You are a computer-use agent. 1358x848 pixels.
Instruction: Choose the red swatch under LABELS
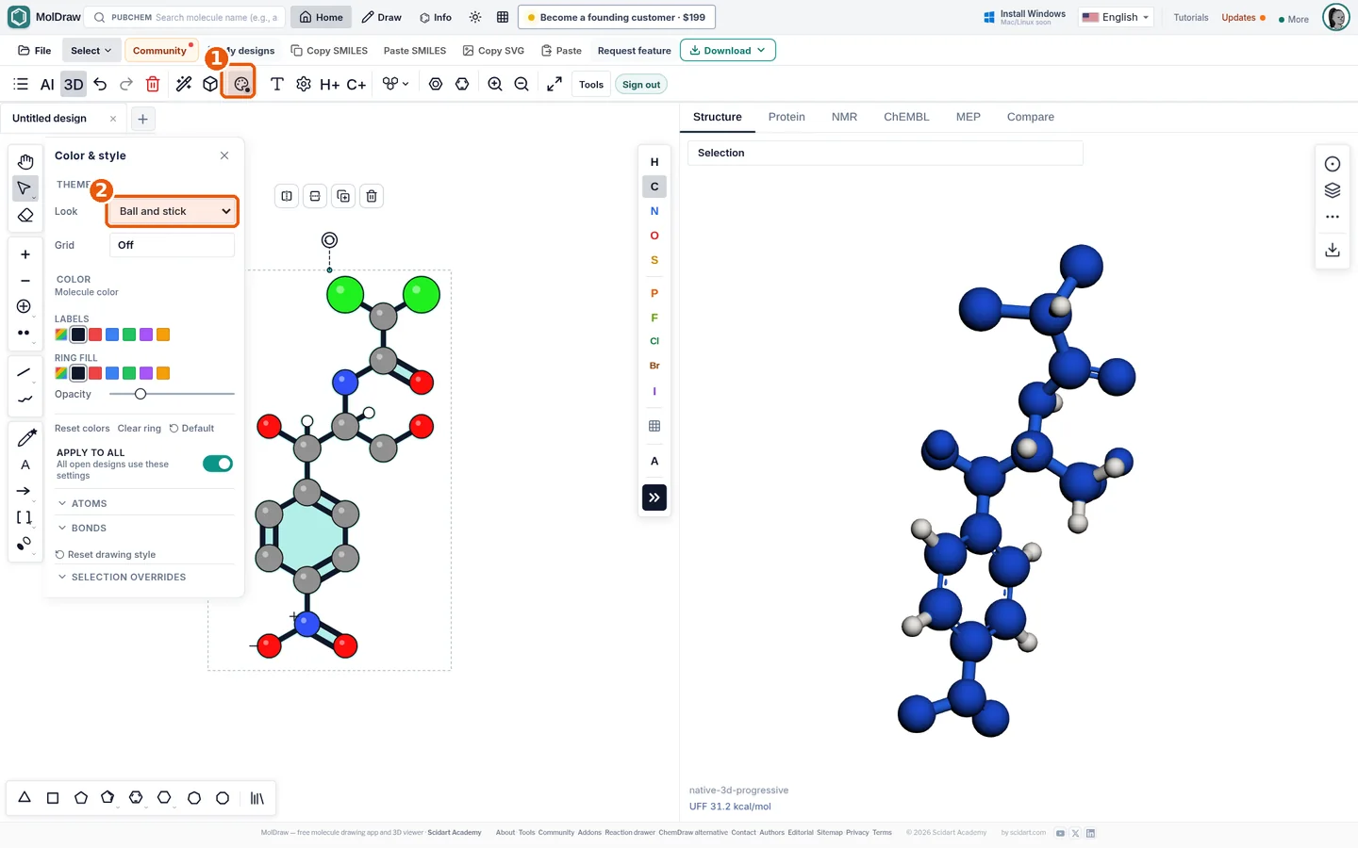pos(95,334)
